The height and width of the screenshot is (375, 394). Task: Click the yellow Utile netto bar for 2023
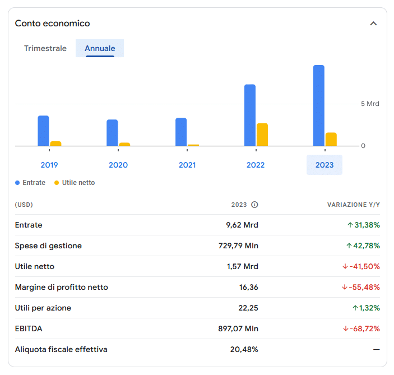[331, 139]
